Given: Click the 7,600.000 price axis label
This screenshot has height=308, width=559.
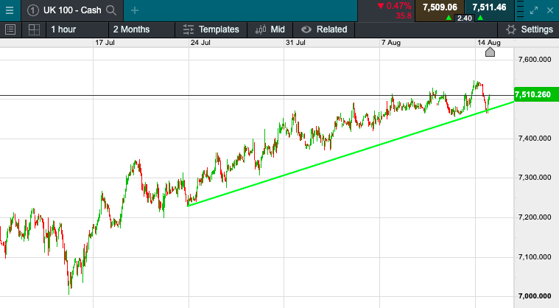Looking at the screenshot, I should click(535, 60).
